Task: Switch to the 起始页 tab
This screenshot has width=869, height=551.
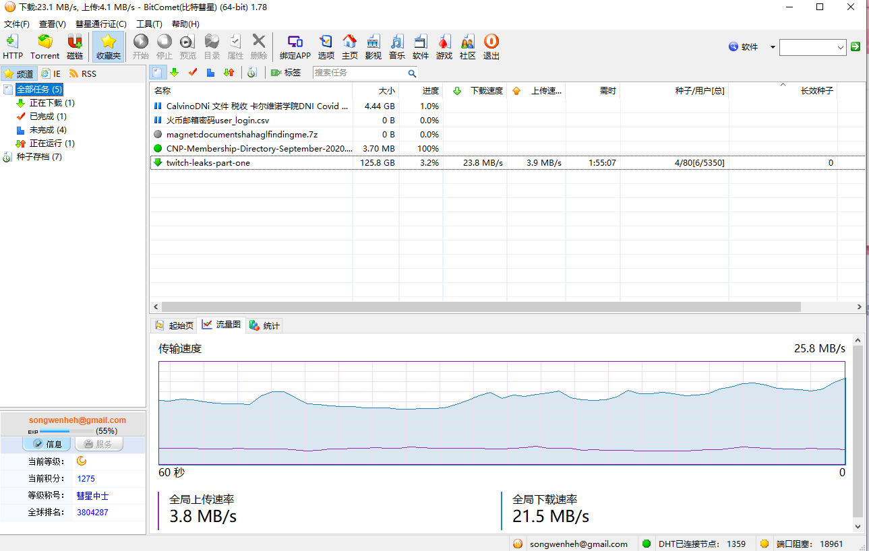Action: click(174, 325)
